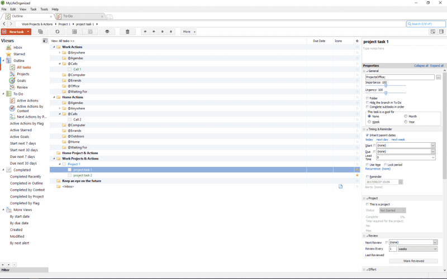Viewport: 447px width, 279px height.
Task: Adjust the Importance slider
Action: (385, 85)
